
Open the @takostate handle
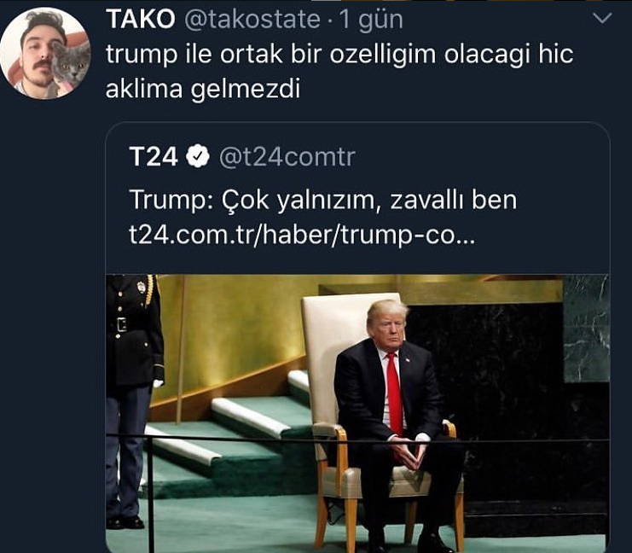(x=252, y=20)
